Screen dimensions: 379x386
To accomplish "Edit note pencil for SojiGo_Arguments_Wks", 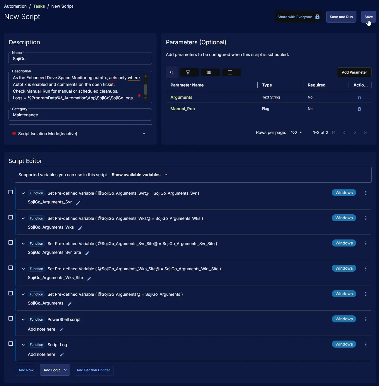I will point(80,228).
